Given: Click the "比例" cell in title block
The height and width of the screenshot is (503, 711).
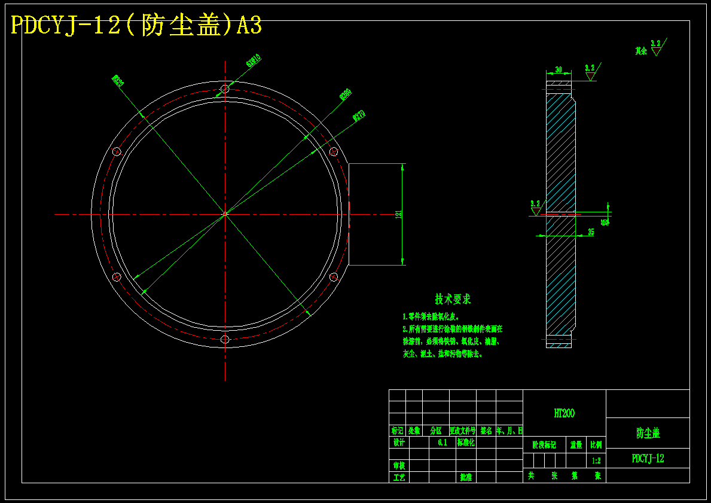Looking at the screenshot, I should [596, 444].
